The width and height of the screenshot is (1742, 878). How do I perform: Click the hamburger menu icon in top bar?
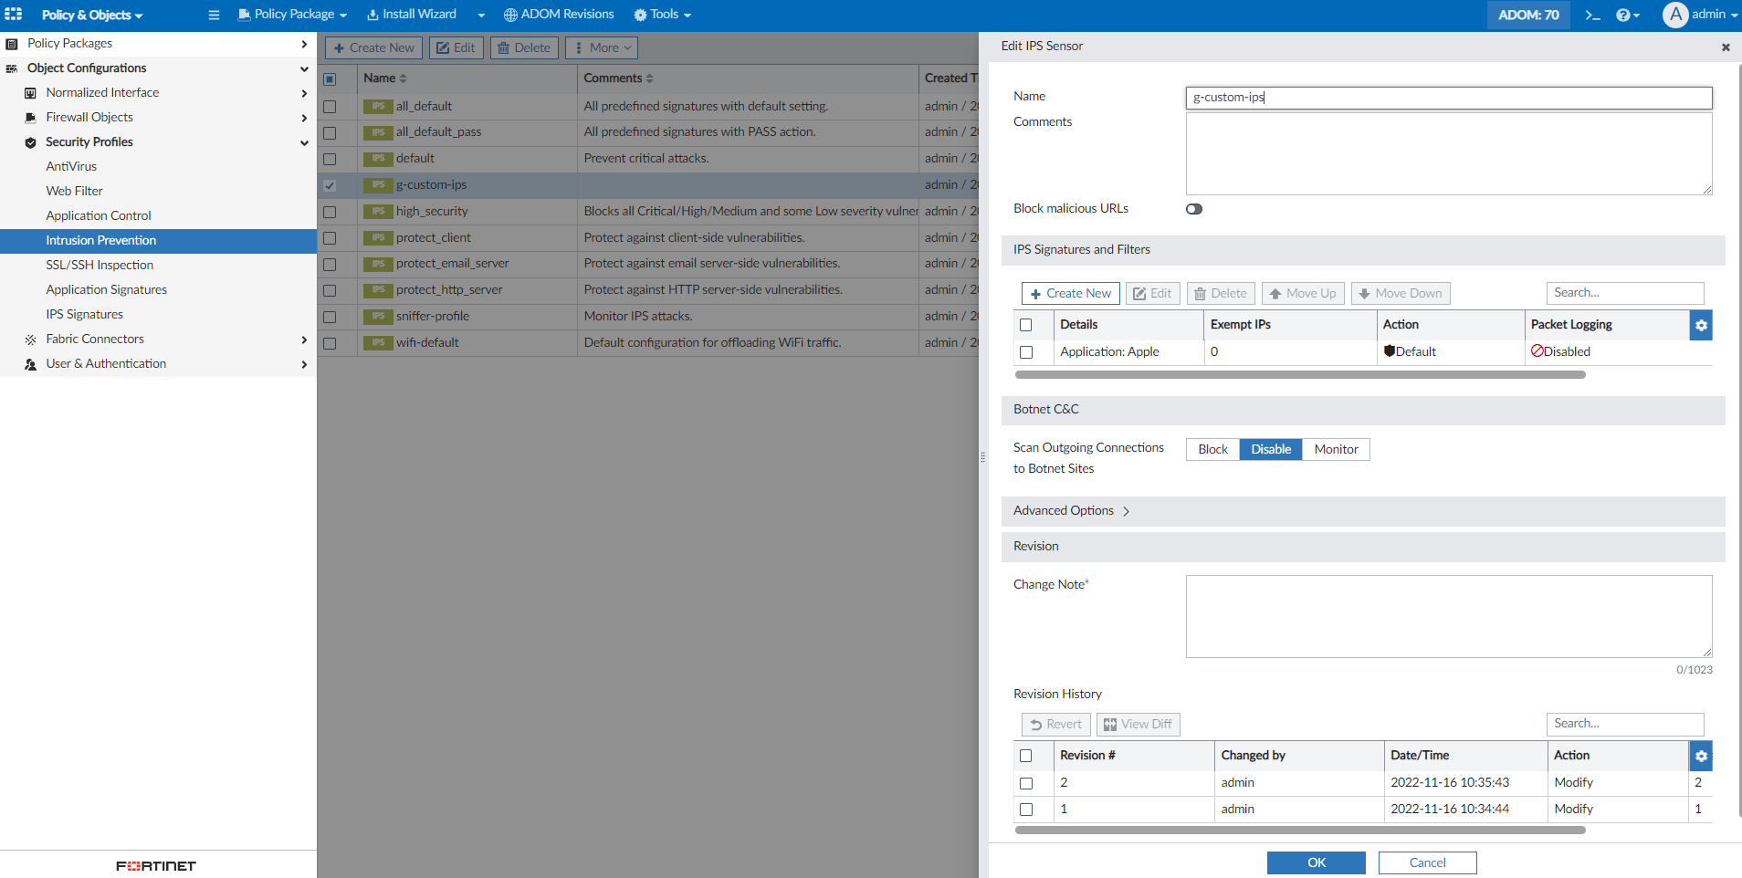214,16
